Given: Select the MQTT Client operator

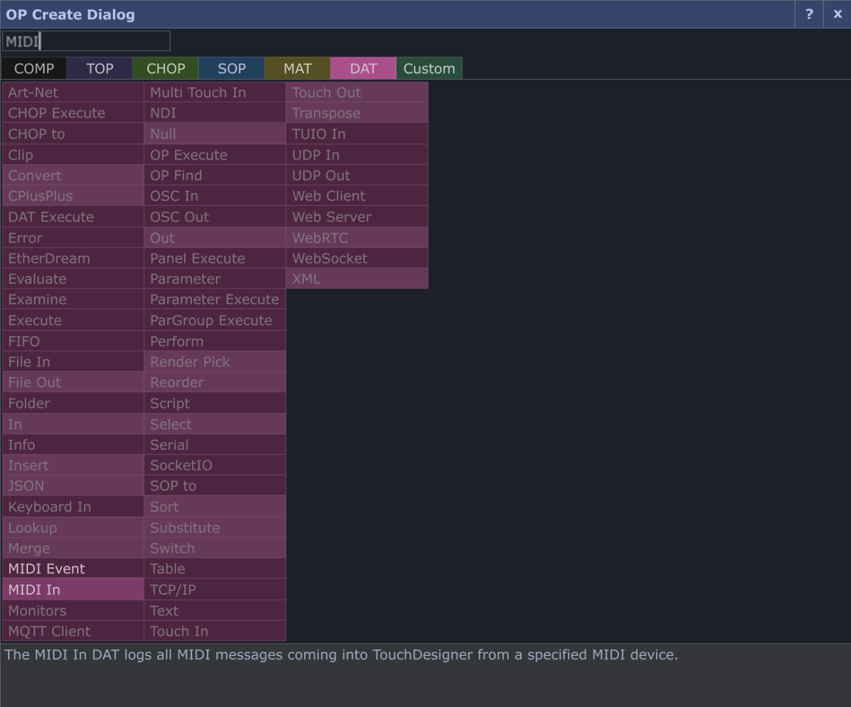Looking at the screenshot, I should click(73, 631).
